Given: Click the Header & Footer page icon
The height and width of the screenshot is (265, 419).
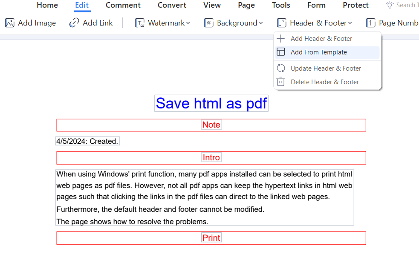Looking at the screenshot, I should pyautogui.click(x=282, y=23).
